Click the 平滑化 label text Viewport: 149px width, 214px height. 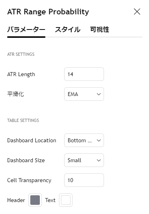tap(16, 94)
